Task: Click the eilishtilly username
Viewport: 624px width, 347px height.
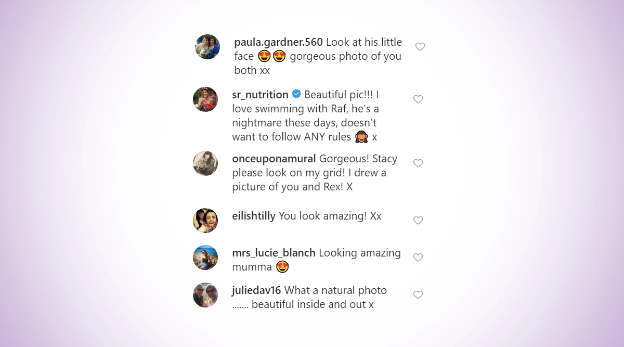Action: pos(254,216)
